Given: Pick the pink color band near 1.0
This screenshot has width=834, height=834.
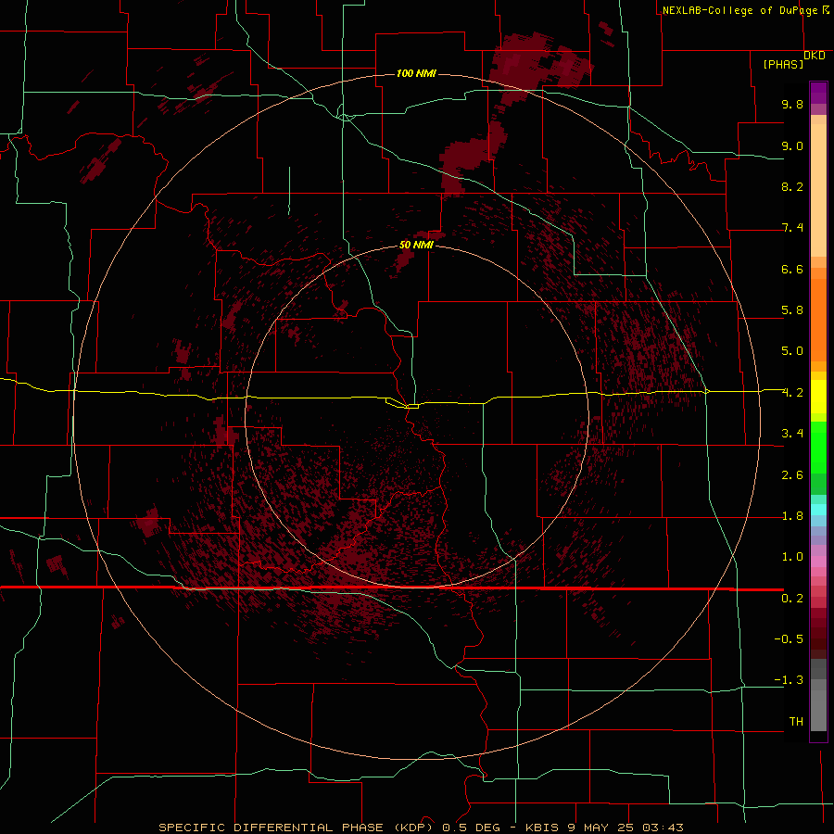Looking at the screenshot, I should (818, 562).
